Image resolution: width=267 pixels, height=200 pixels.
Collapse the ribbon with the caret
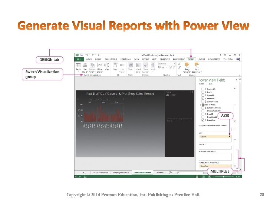tap(240, 75)
